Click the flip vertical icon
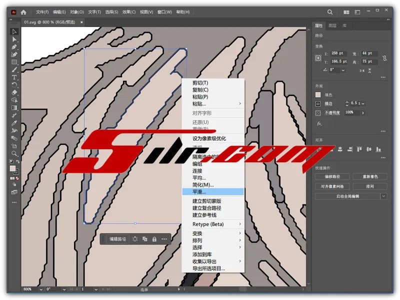Viewport: 400px width, 300px height. click(369, 71)
